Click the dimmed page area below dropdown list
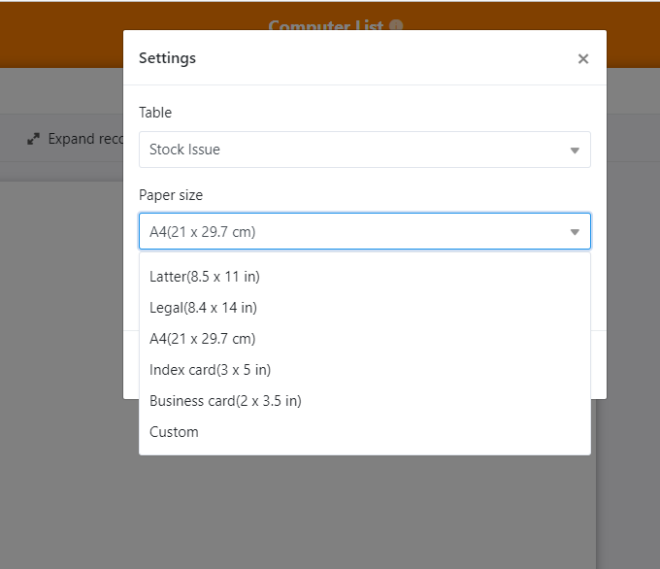 click(291, 515)
